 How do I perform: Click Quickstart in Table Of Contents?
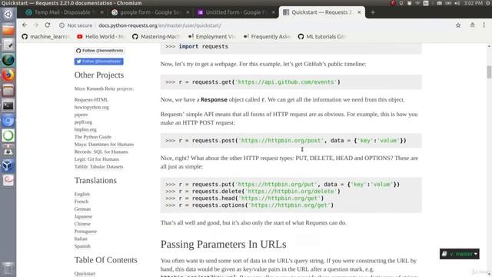click(85, 274)
